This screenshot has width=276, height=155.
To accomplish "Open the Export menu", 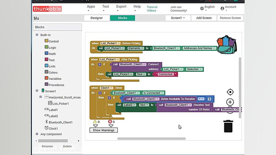I will click(x=121, y=8).
